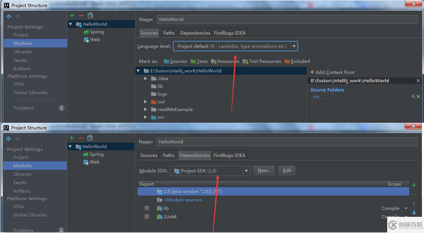This screenshot has width=424, height=233.
Task: Open Sources tab in bottom window
Action: 149,155
